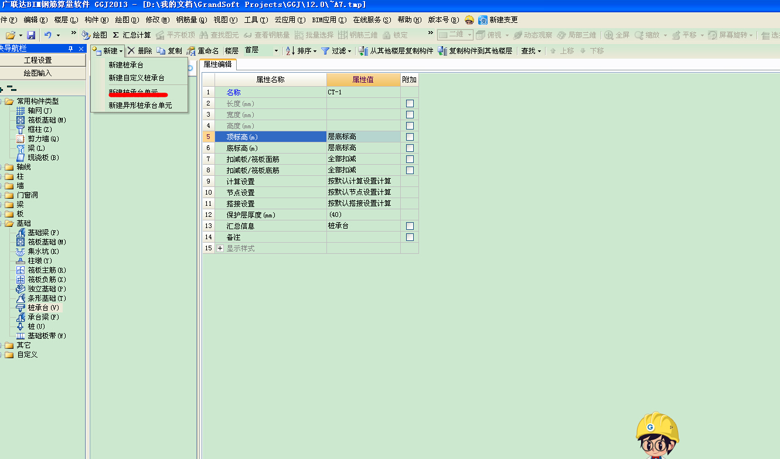The width and height of the screenshot is (780, 459).
Task: Click 重命名 rename button
Action: pyautogui.click(x=203, y=51)
